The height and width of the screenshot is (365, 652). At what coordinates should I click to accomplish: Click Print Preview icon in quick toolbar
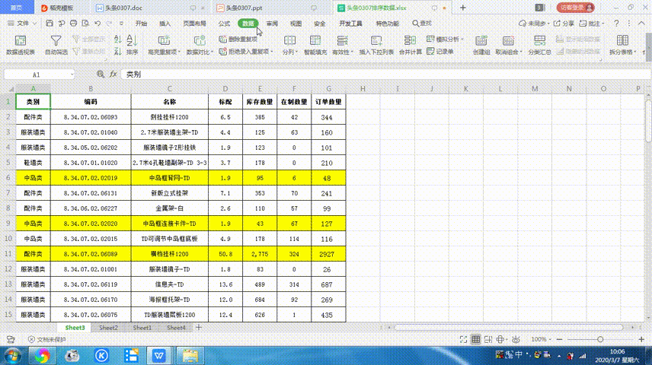click(85, 24)
